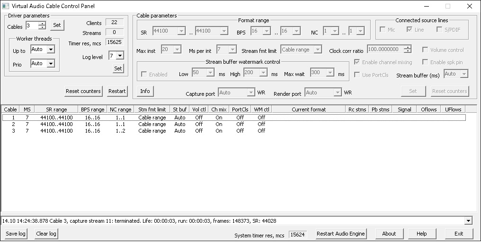This screenshot has width=481, height=244.
Task: Click the Clear log button
Action: [46, 234]
